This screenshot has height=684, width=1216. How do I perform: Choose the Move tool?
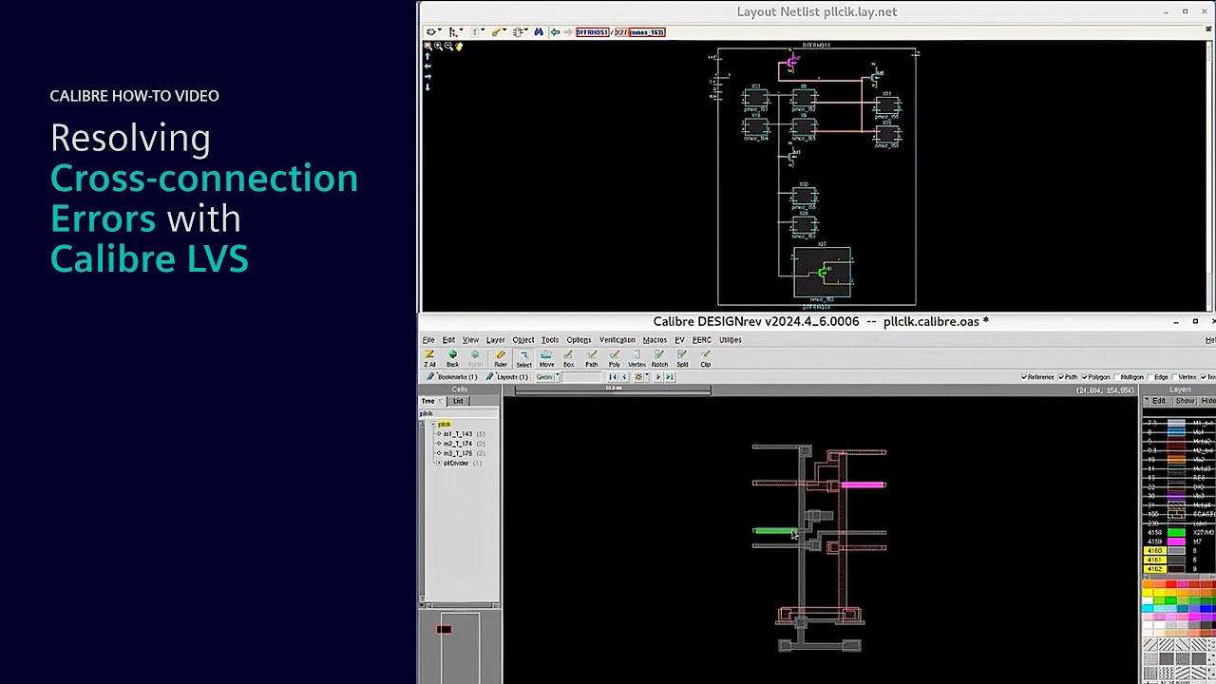point(546,358)
